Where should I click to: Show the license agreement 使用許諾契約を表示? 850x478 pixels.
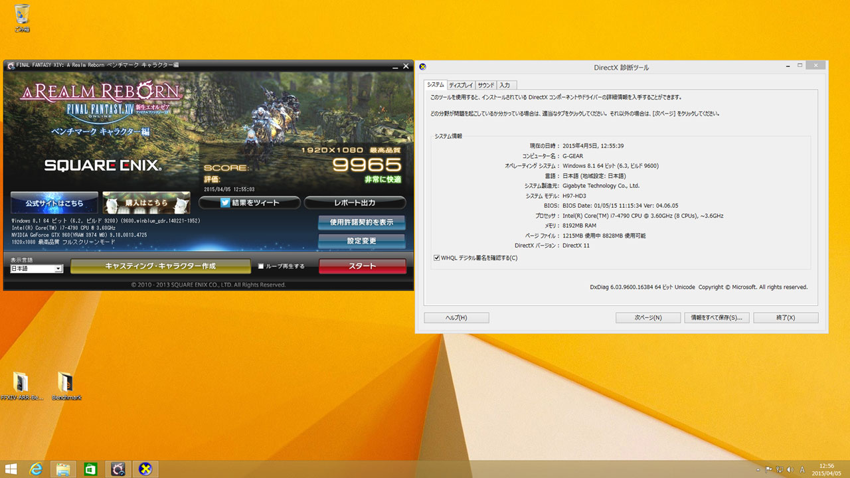361,222
